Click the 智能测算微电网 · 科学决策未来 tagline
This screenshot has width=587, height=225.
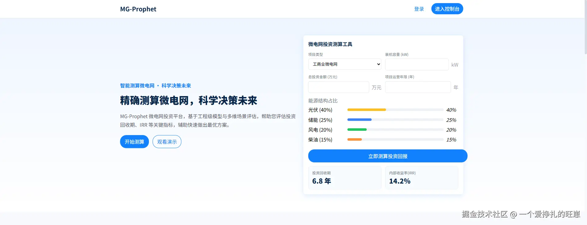pyautogui.click(x=155, y=86)
